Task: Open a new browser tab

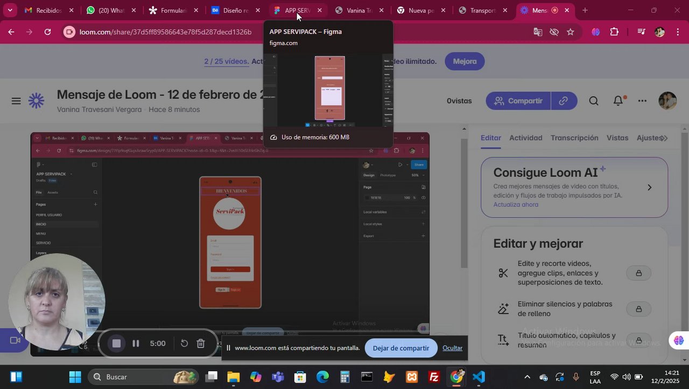Action: tap(585, 10)
